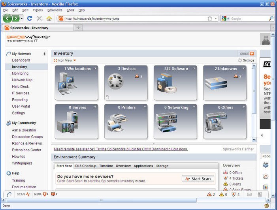Go to the Firefox home page icon
Image resolution: width=277 pixels, height=210 pixels.
point(49,18)
